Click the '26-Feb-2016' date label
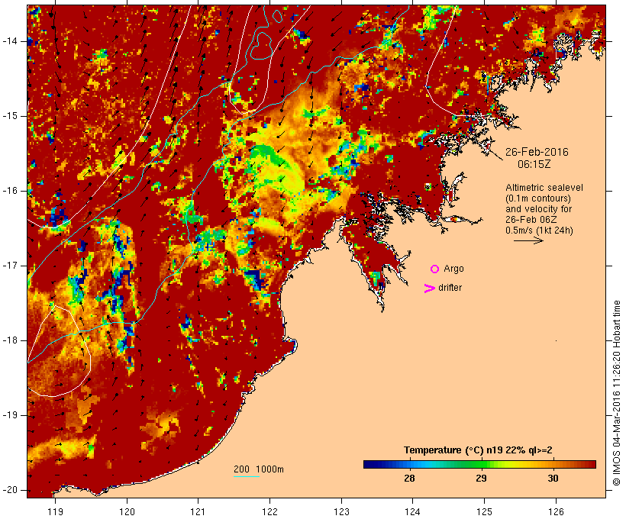Image resolution: width=626 pixels, height=519 pixels. [537, 152]
